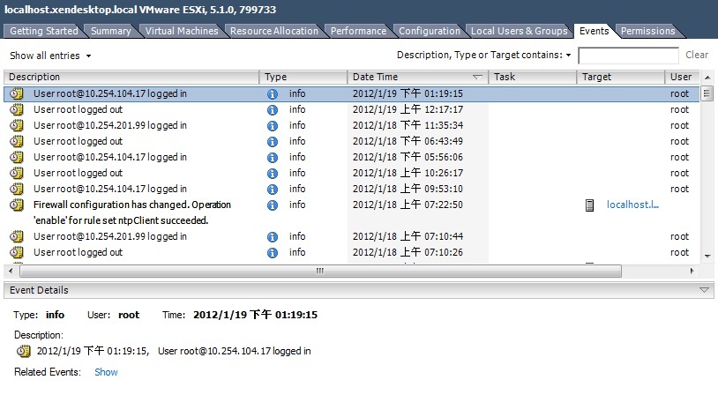Click info icon in 10:26:17 row
Image resolution: width=718 pixels, height=417 pixels.
click(273, 174)
